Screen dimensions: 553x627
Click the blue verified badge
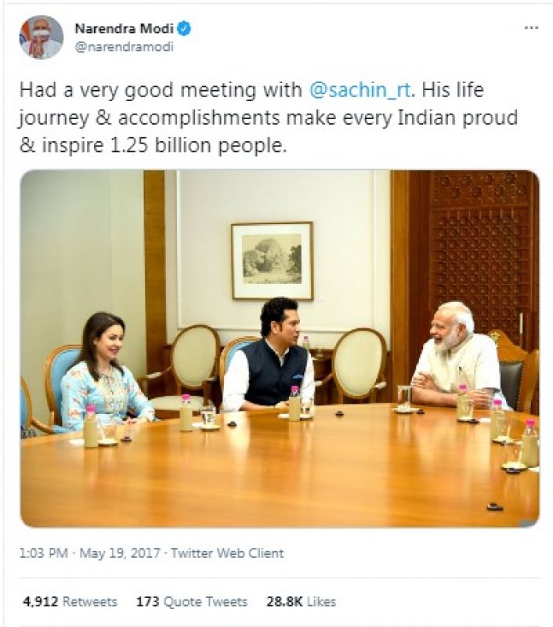184,29
